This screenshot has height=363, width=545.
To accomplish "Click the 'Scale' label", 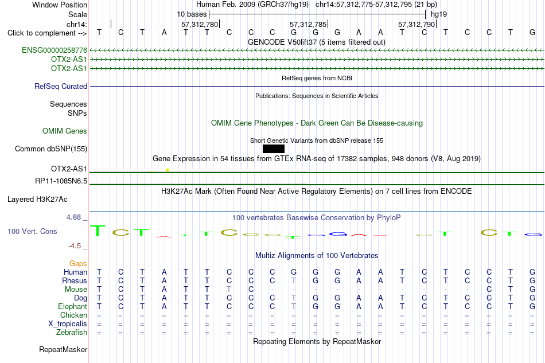I will 78,14.
